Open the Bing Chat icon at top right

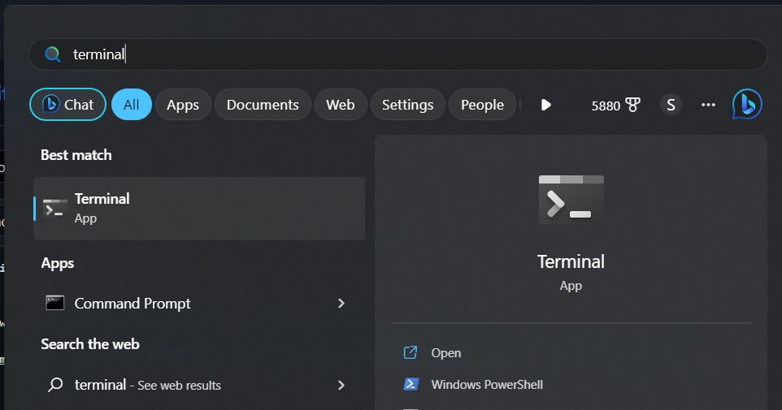coord(747,104)
